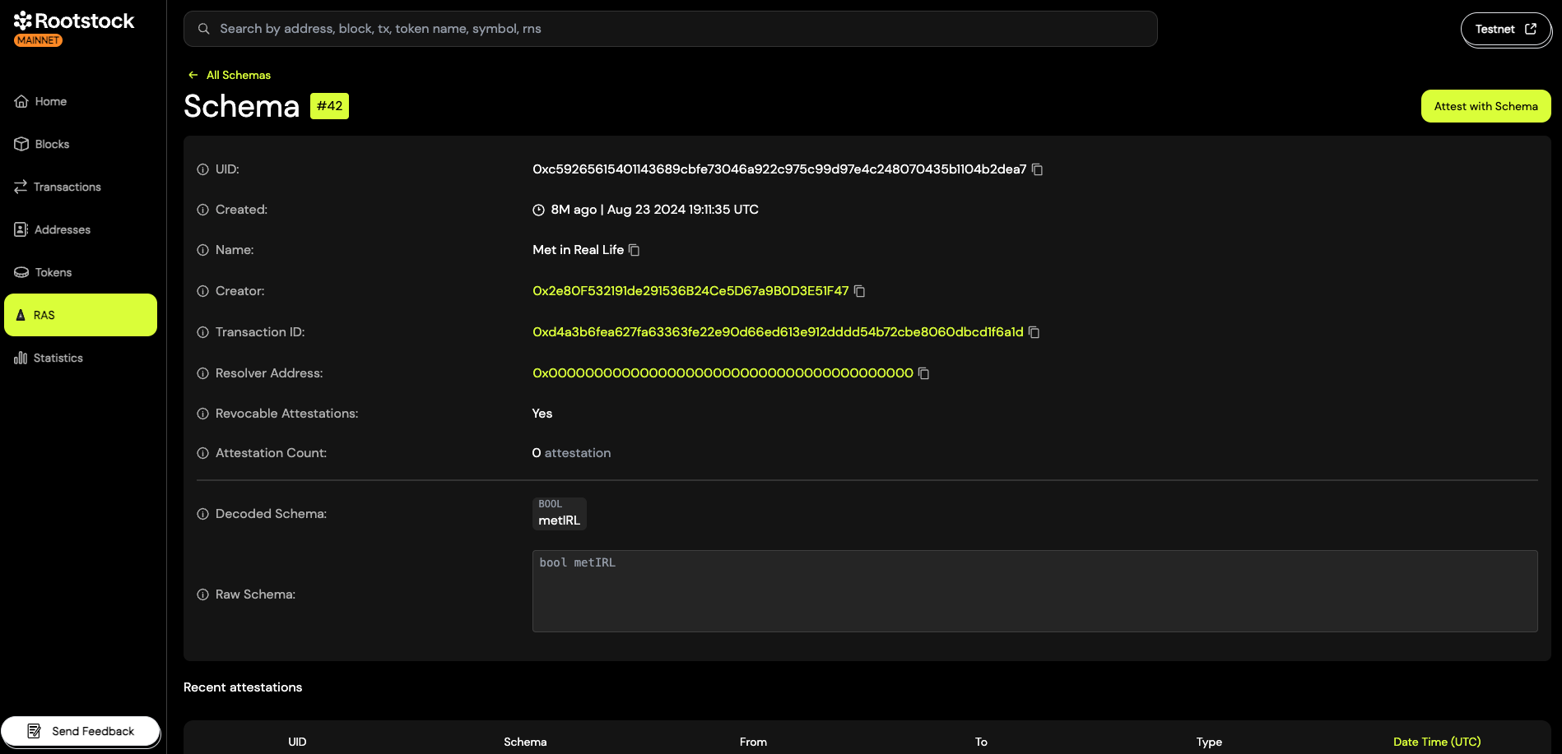Go back to All Schemas
Image resolution: width=1562 pixels, height=754 pixels.
(237, 75)
